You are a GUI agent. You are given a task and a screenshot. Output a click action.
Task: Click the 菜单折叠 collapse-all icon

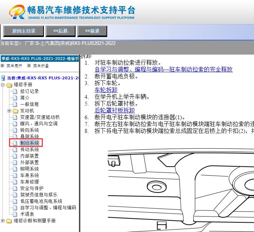[x=29, y=65]
